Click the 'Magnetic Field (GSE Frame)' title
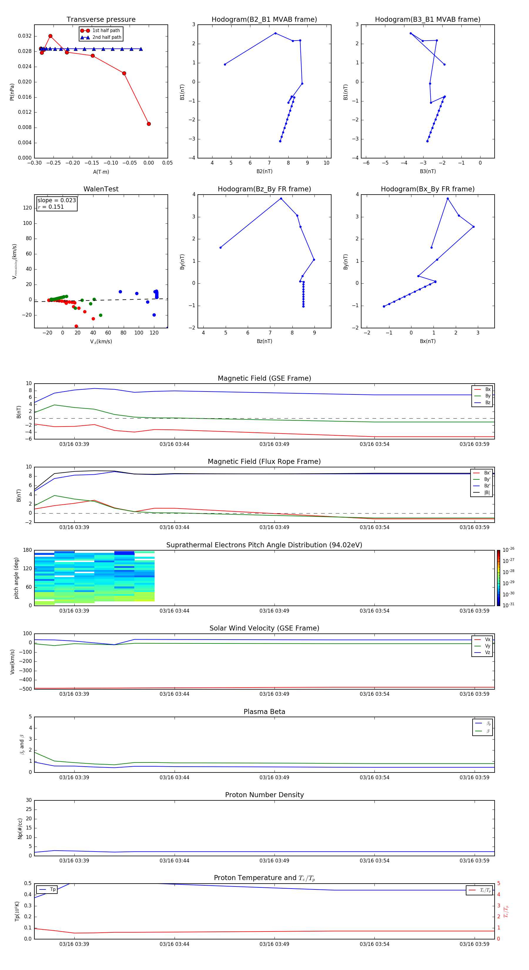This screenshot has height=970, width=529. click(x=264, y=378)
